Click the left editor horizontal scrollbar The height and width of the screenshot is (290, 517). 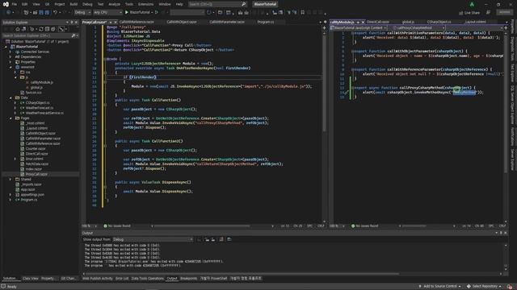coord(202,226)
